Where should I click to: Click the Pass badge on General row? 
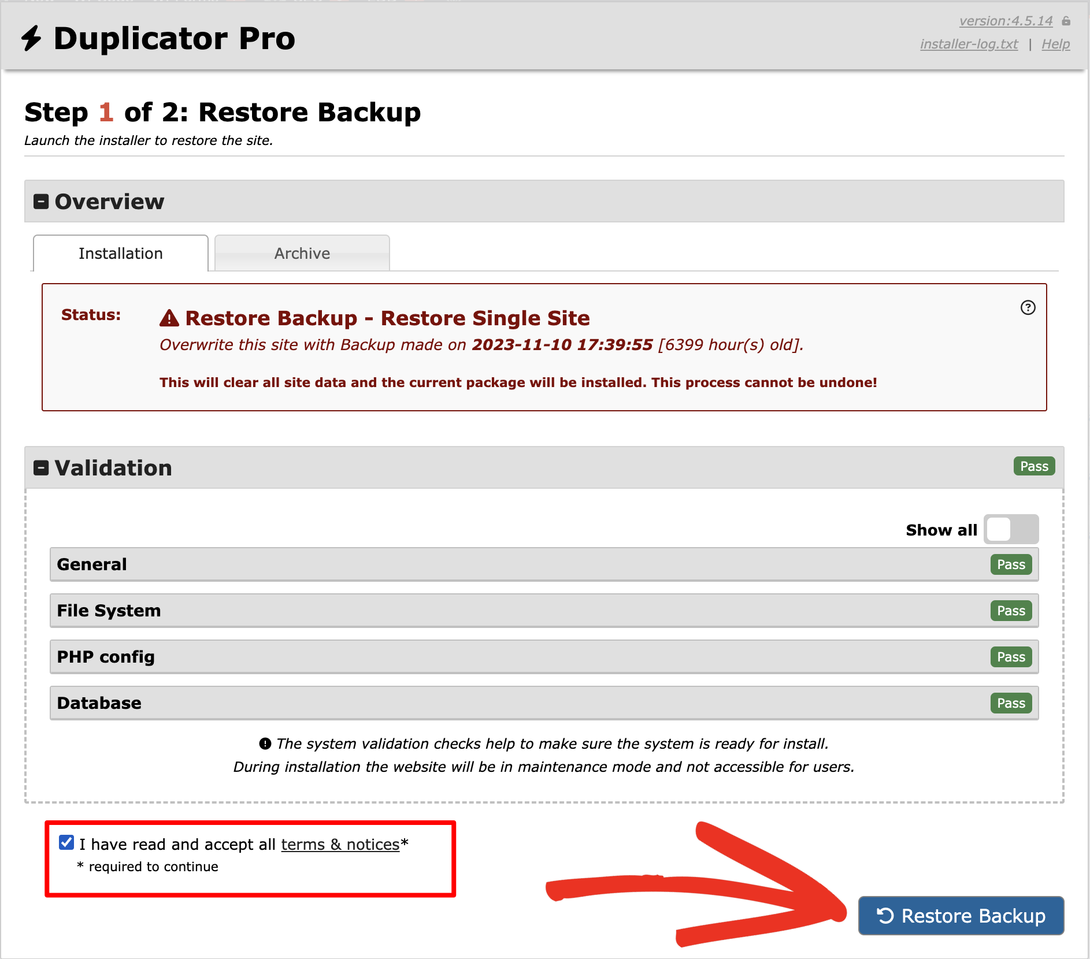click(x=1011, y=564)
